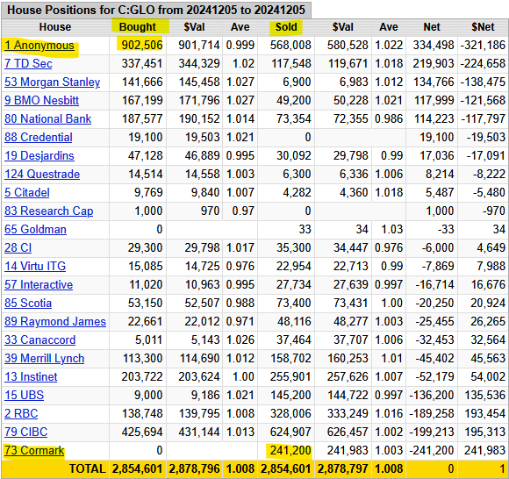Viewport: 509px width, 479px height.
Task: Open the 13 Instinet link
Action: (31, 377)
